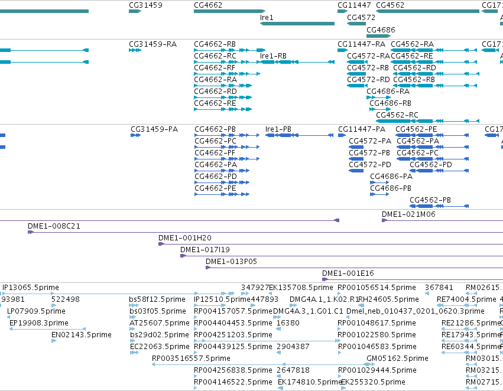Viewport: 503px width, 391px height.
Task: Click BAC clone DME1-001E16
Action: click(413, 279)
